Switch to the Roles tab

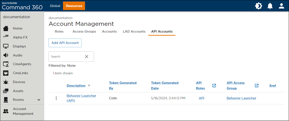59,31
